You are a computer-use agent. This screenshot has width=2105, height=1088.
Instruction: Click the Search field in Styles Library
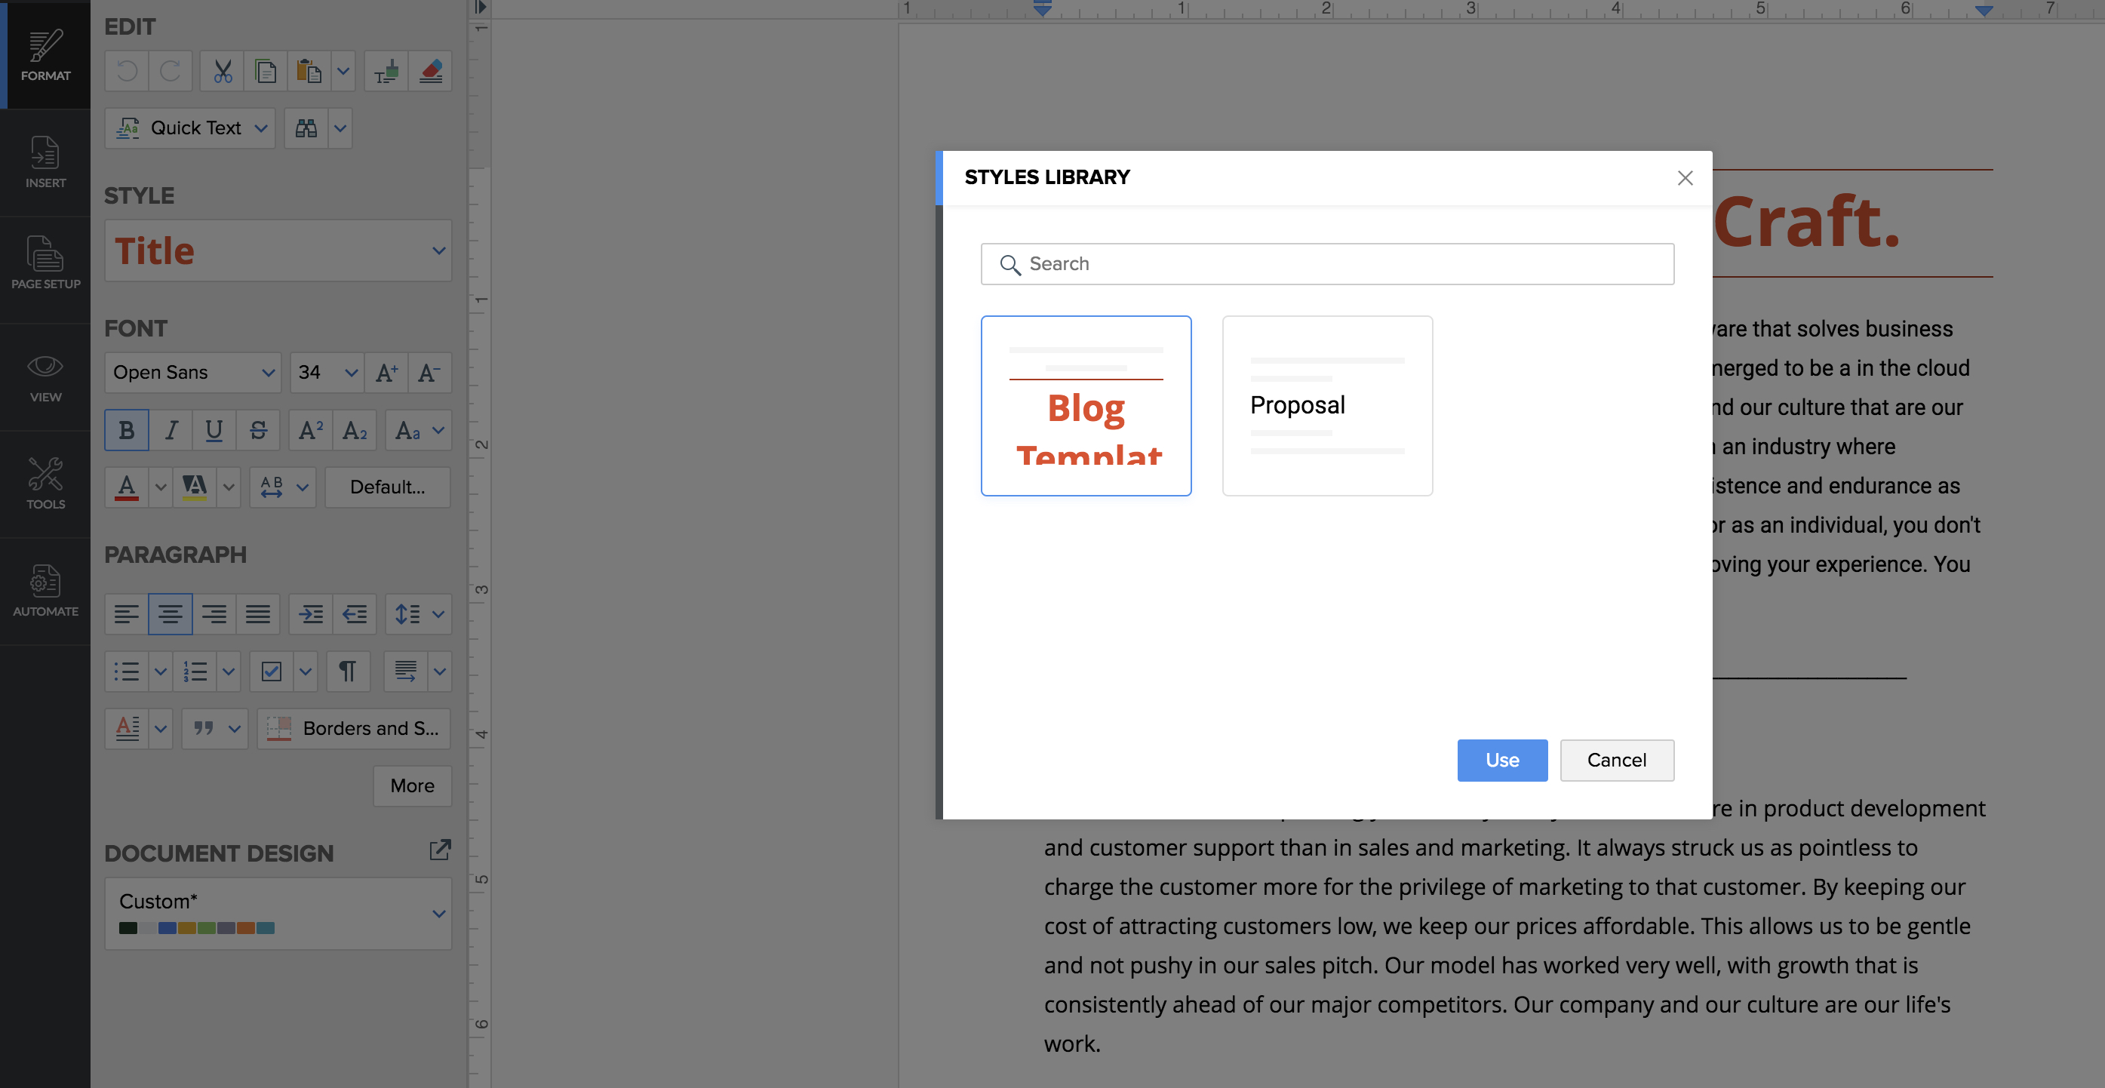coord(1327,264)
